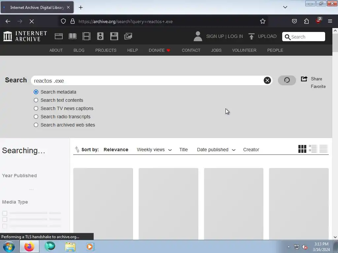Viewport: 338px width, 253px height.
Task: Click the UPLOAD link text
Action: coord(267,36)
